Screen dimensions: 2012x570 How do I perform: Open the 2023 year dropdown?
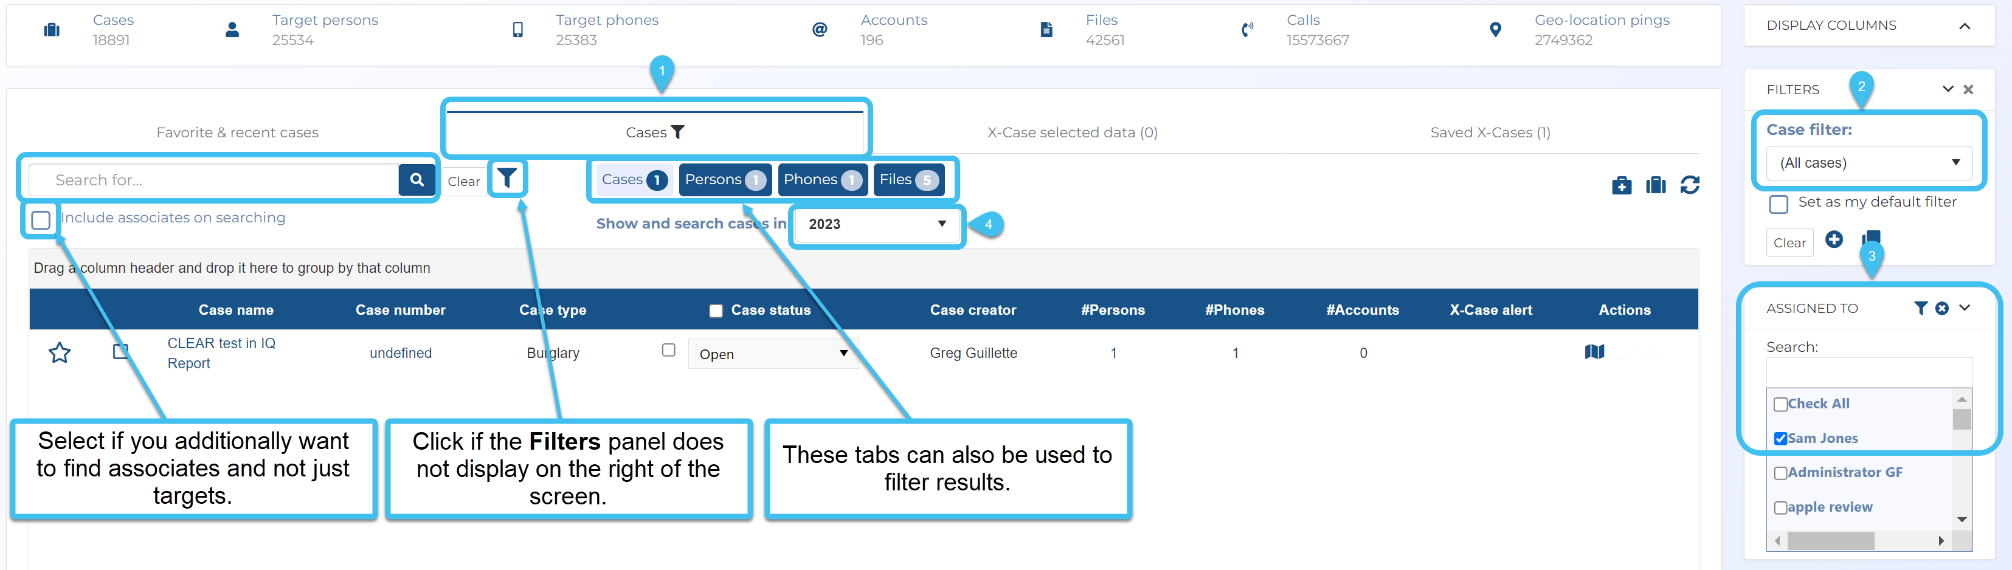(x=876, y=225)
